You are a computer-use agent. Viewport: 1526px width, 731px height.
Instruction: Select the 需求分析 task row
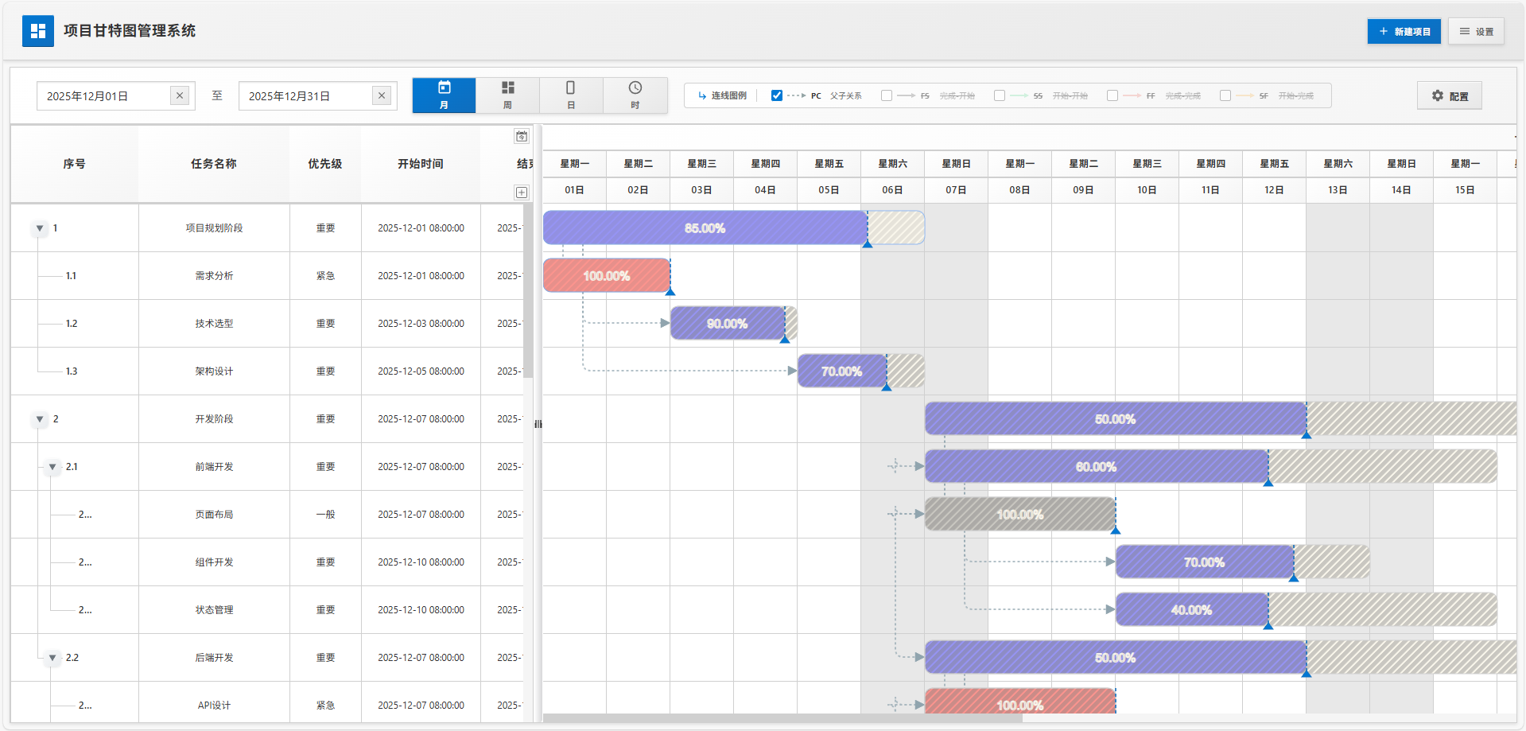[x=267, y=276]
